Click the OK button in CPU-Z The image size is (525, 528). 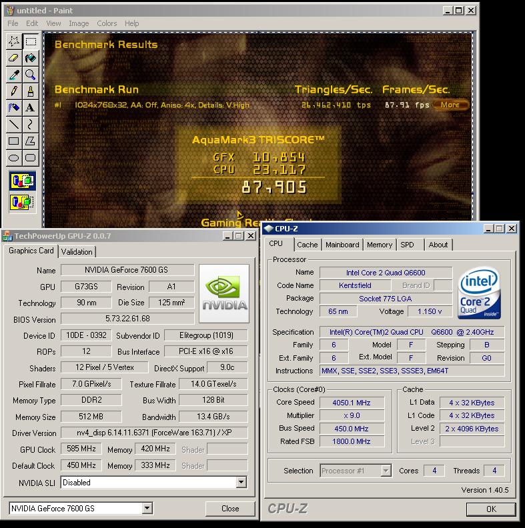tap(491, 509)
